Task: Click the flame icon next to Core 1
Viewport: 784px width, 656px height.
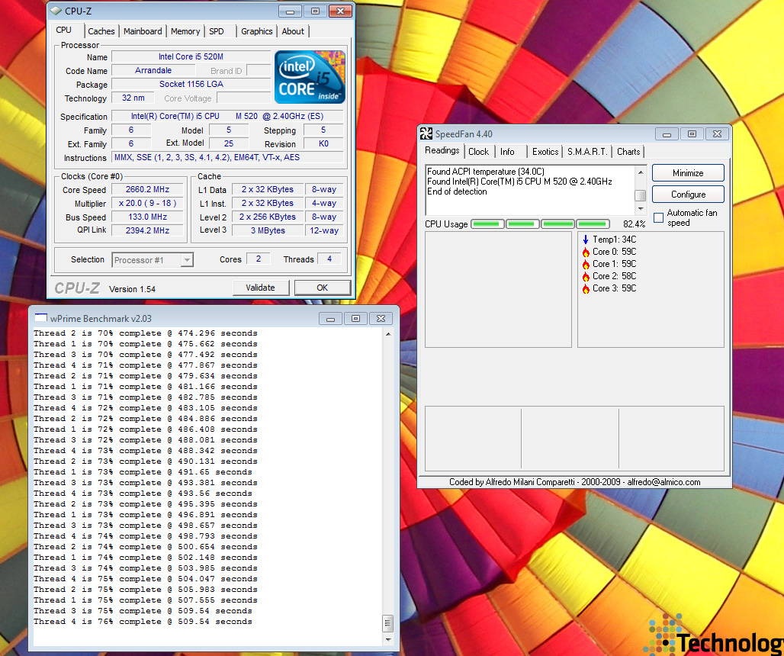Action: pyautogui.click(x=586, y=264)
